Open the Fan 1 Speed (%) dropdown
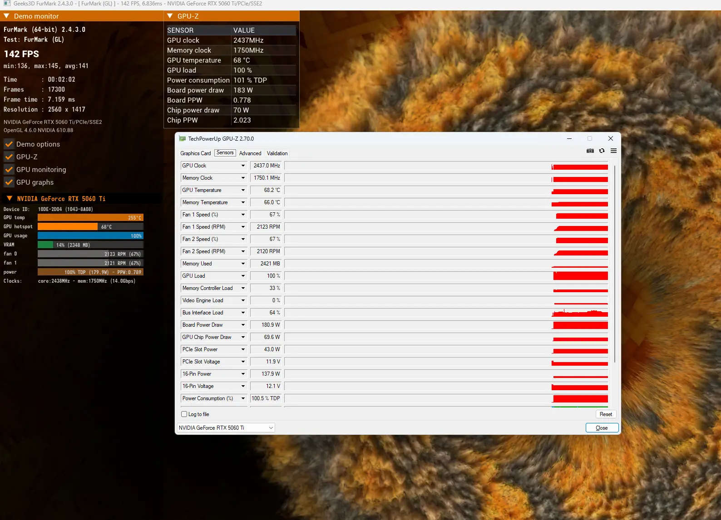 (243, 215)
